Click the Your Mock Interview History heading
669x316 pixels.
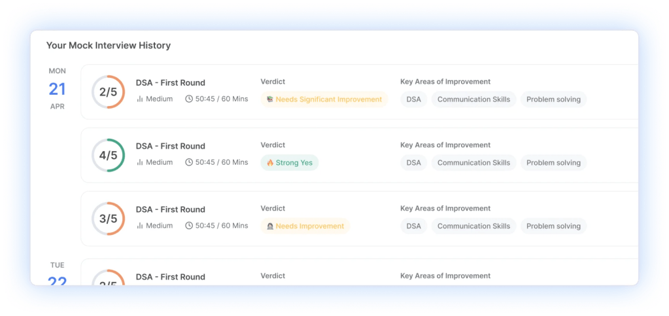[108, 46]
